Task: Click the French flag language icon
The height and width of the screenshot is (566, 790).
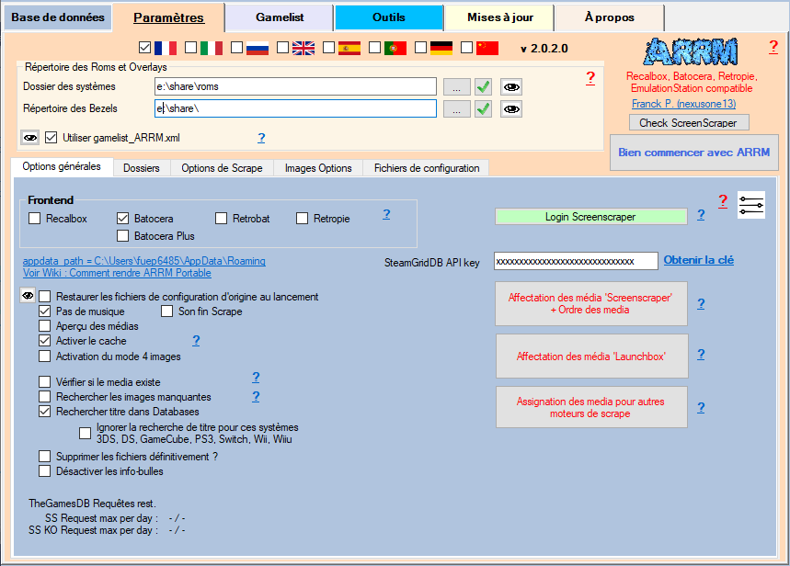Action: (166, 48)
